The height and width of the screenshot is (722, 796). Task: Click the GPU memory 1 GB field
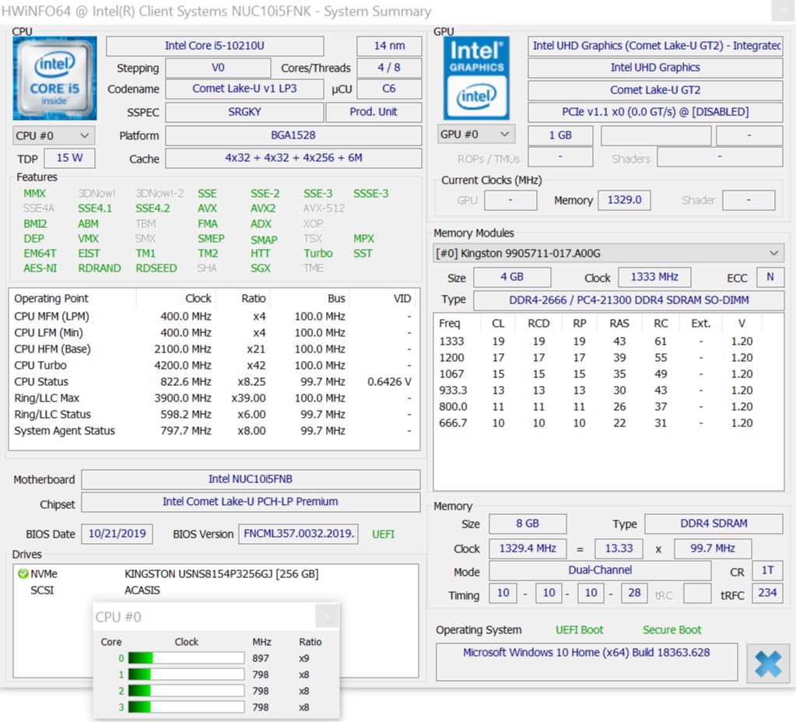click(560, 135)
